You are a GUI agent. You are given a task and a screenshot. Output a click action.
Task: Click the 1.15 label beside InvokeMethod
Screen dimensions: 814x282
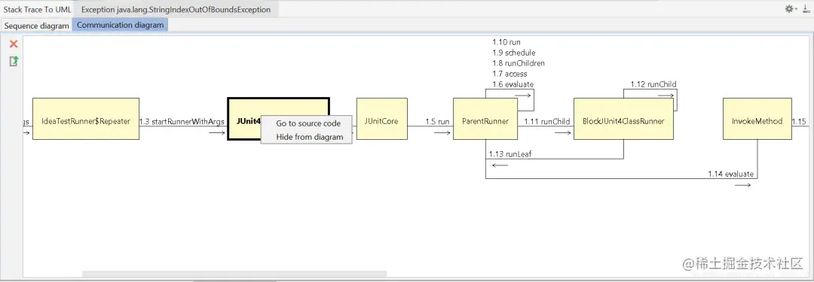798,122
